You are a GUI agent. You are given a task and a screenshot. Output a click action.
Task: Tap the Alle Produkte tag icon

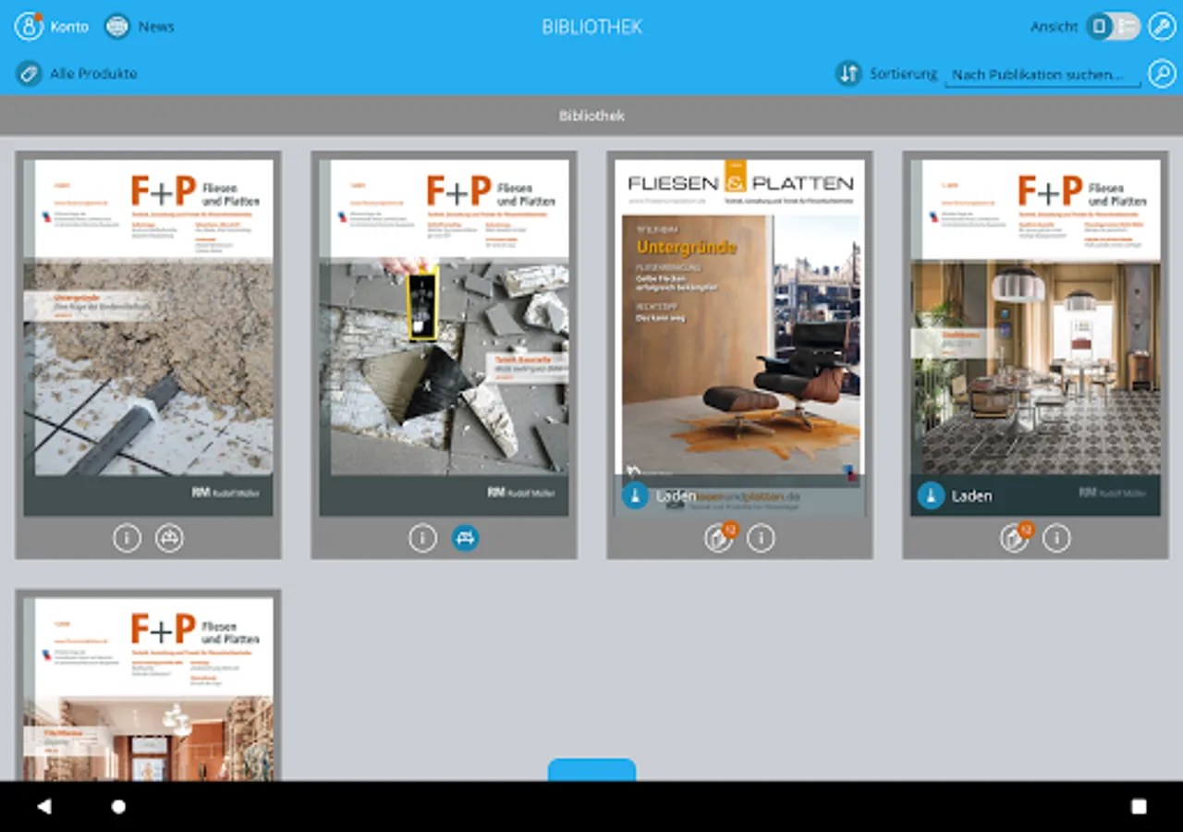tap(29, 73)
